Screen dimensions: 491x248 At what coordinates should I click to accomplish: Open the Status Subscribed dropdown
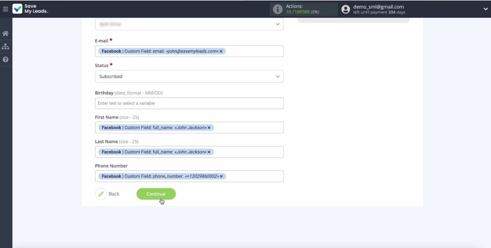[x=189, y=76]
